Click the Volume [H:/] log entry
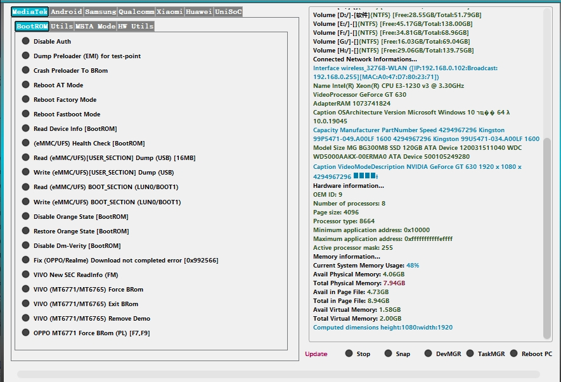The image size is (561, 382). pos(393,51)
